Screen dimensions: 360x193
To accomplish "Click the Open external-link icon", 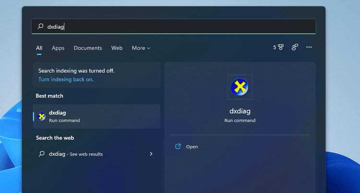I will point(178,146).
